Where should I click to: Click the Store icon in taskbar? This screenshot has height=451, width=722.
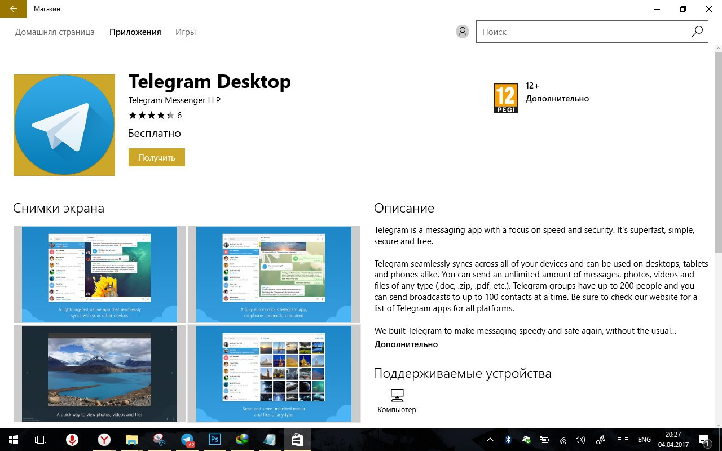(x=297, y=440)
